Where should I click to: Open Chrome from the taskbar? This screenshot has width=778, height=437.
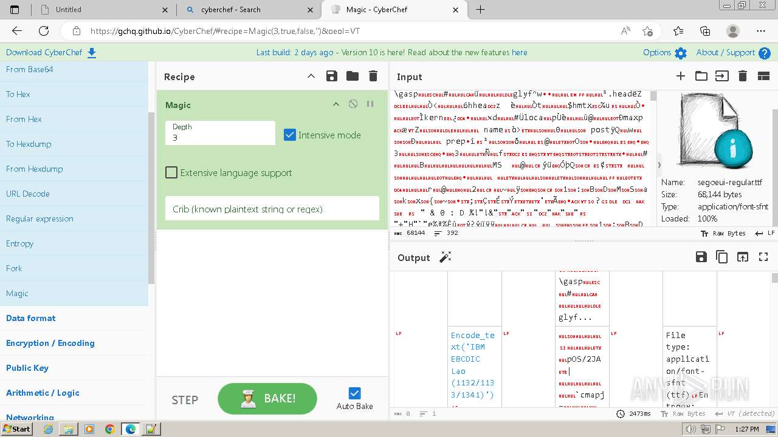(x=110, y=429)
